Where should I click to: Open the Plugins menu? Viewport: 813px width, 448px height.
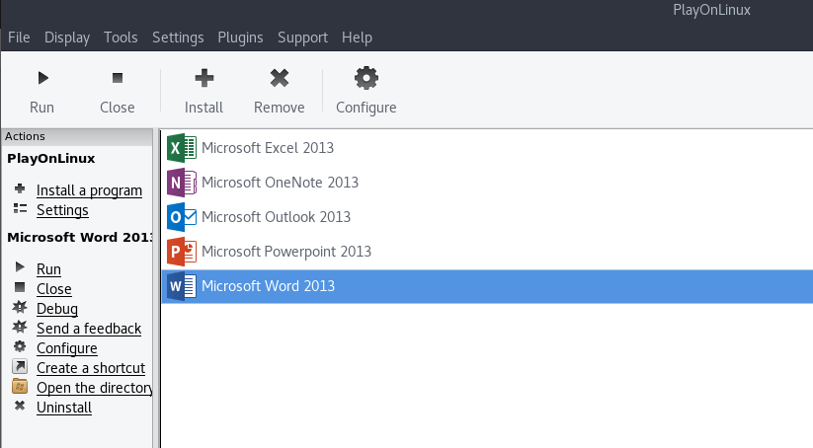[240, 37]
